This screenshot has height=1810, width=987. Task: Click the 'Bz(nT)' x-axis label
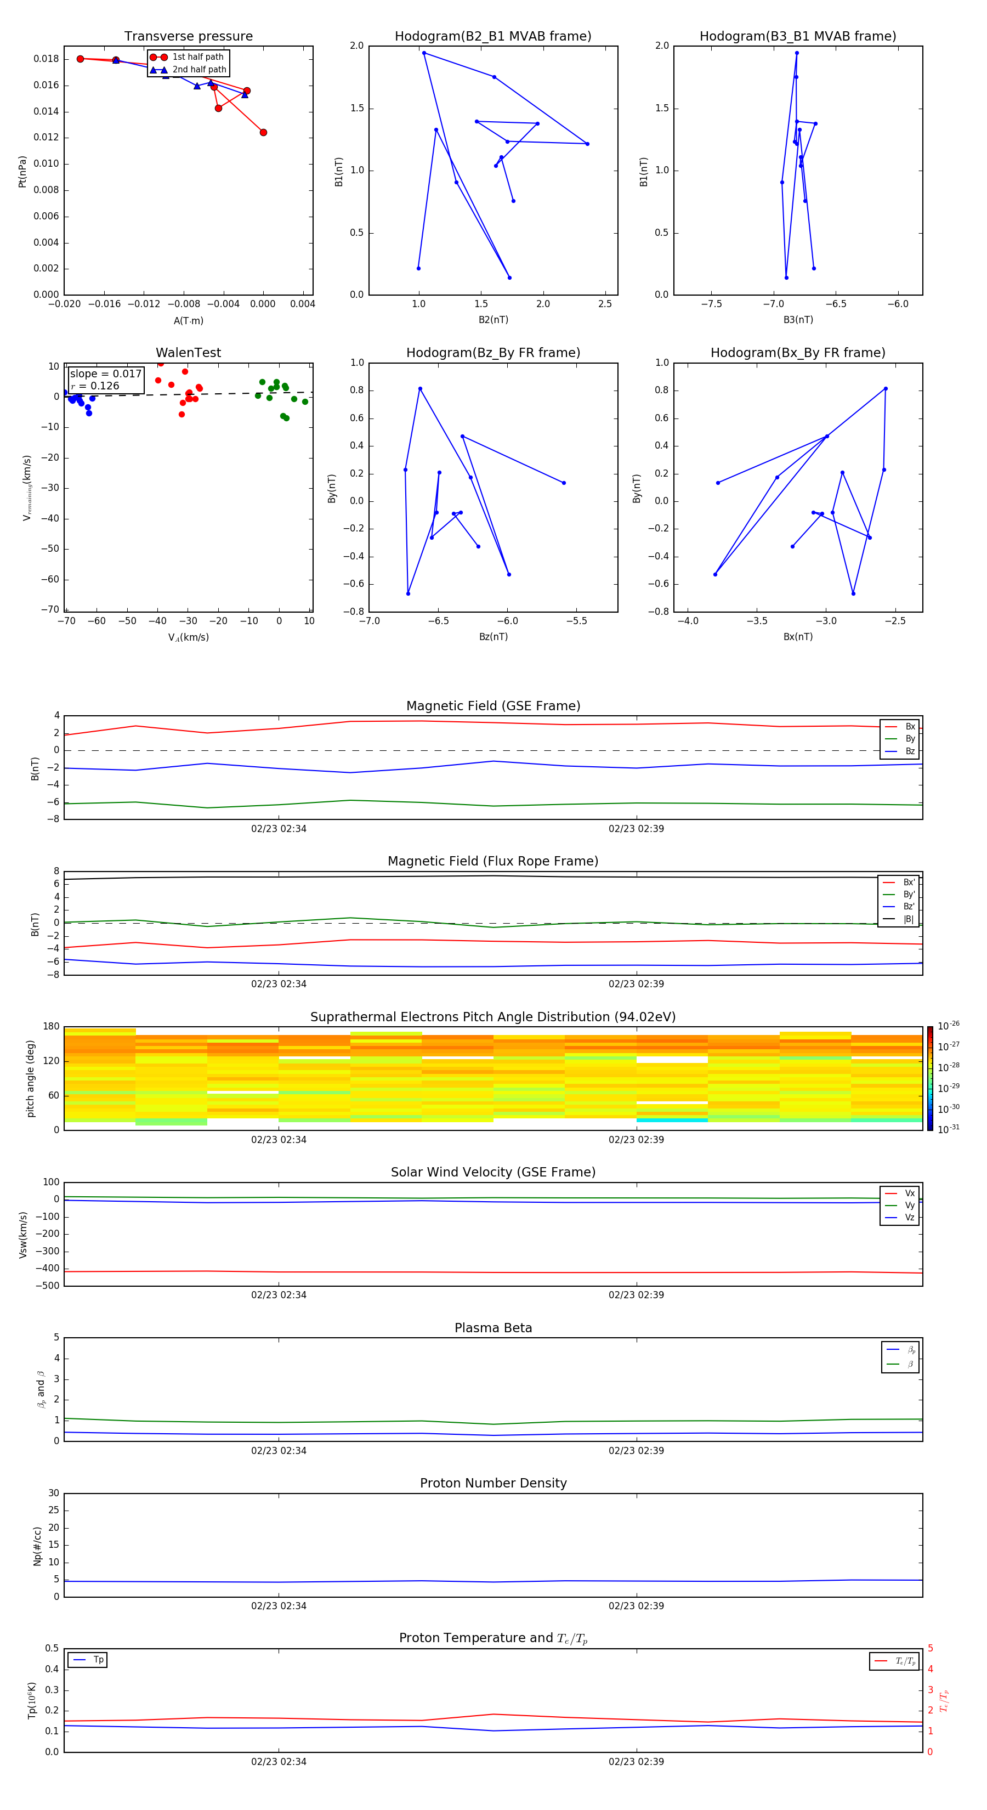(x=493, y=637)
